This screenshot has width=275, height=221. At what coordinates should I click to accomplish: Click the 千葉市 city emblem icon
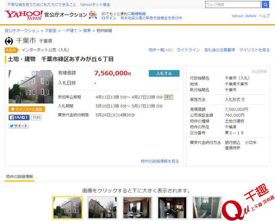(x=9, y=41)
